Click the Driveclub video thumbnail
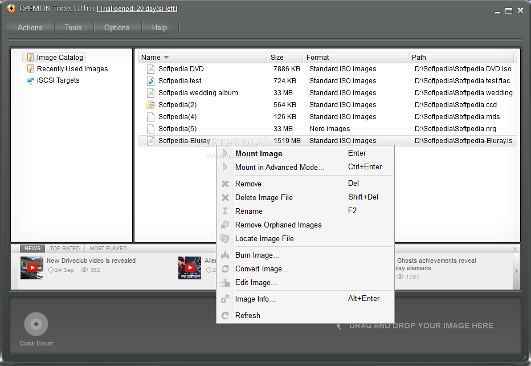Viewport: 531px width, 366px height. click(31, 267)
